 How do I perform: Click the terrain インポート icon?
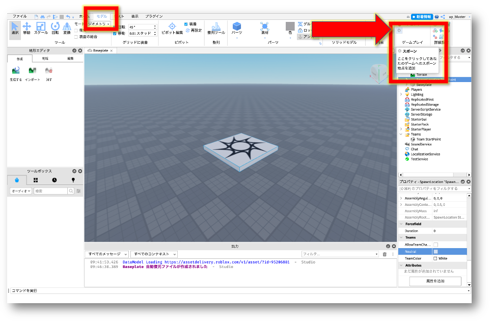(x=32, y=70)
